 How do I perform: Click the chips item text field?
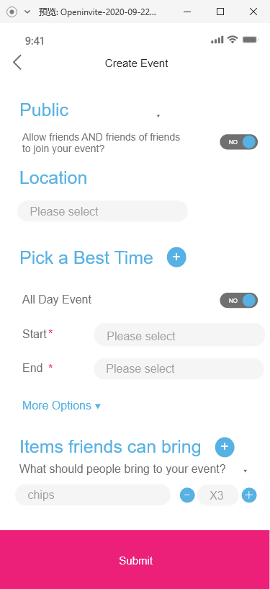point(93,495)
